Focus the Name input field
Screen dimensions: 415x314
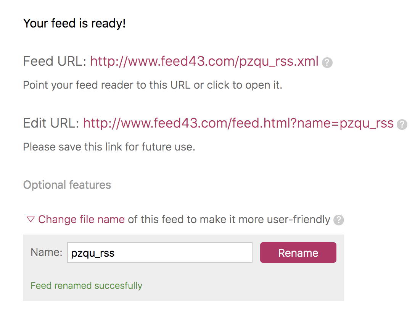[159, 253]
